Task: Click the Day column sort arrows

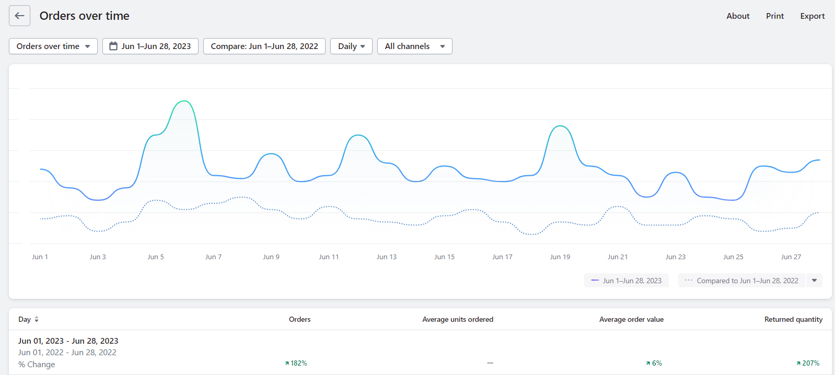Action: pyautogui.click(x=37, y=319)
